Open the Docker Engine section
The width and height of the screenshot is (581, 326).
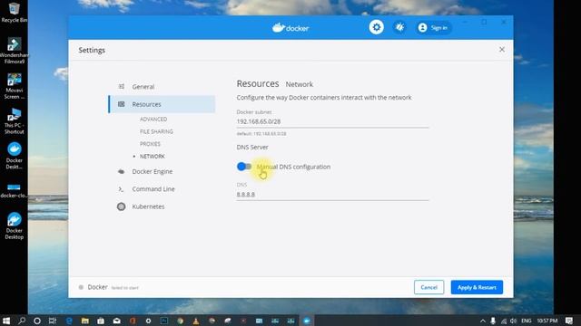click(153, 171)
